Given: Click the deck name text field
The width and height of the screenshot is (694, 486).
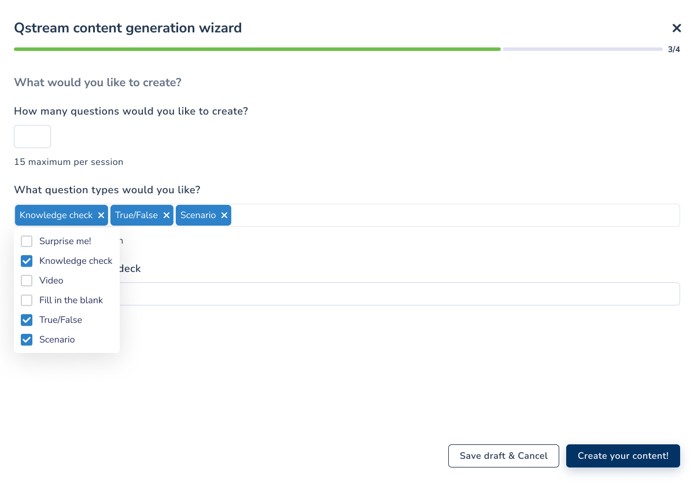Looking at the screenshot, I should click(x=399, y=294).
